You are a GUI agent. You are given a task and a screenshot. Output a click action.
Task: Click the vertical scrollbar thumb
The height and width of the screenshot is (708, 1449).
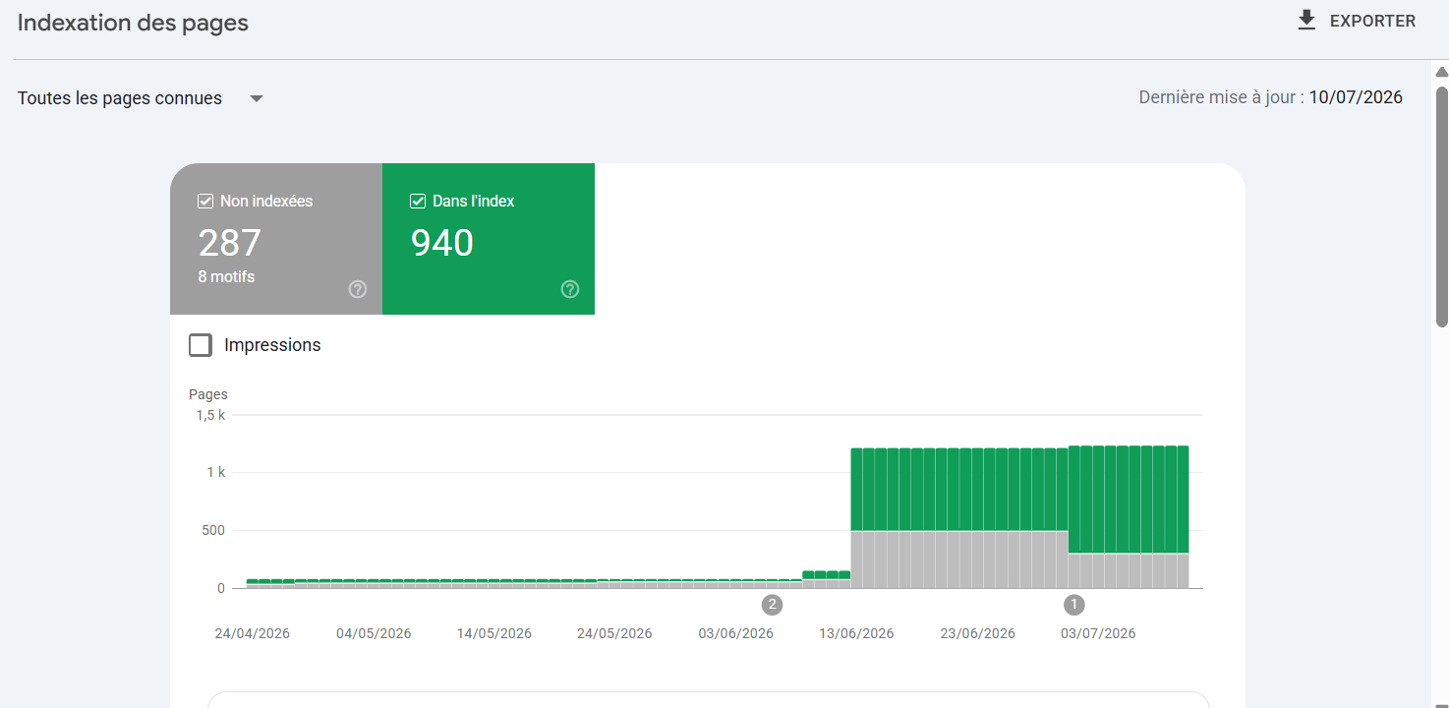[x=1442, y=206]
